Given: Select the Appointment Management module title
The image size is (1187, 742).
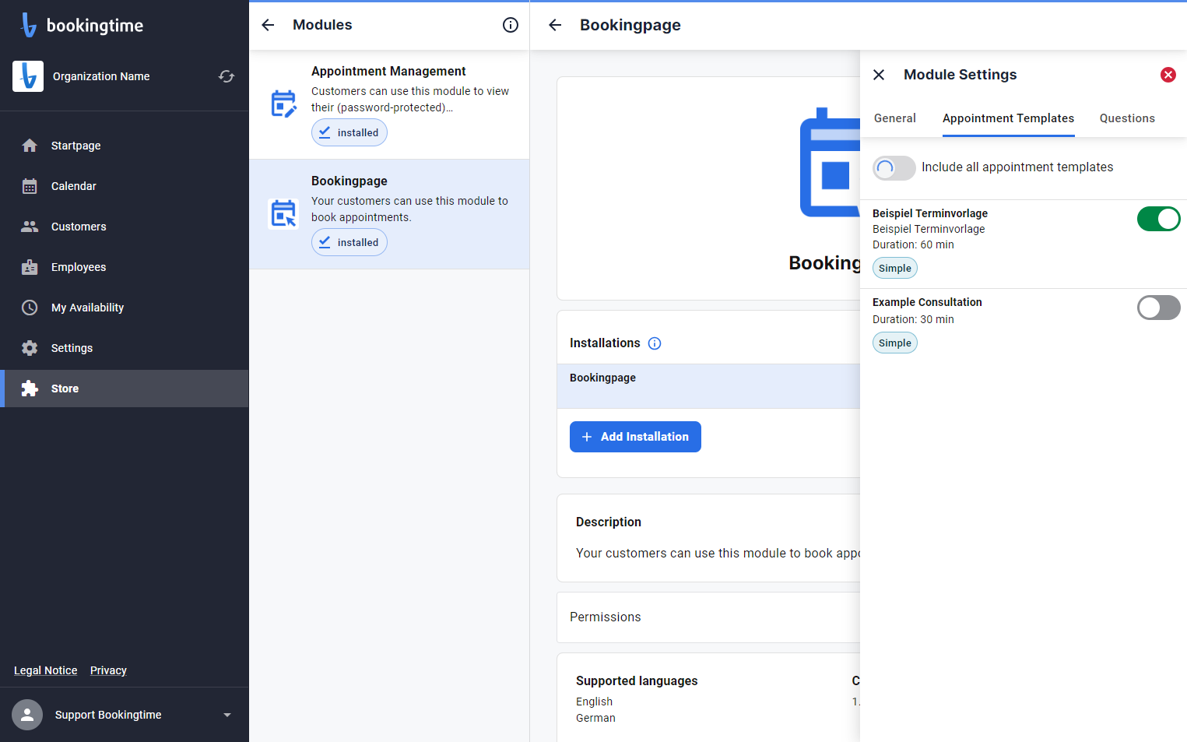Looking at the screenshot, I should click(388, 71).
